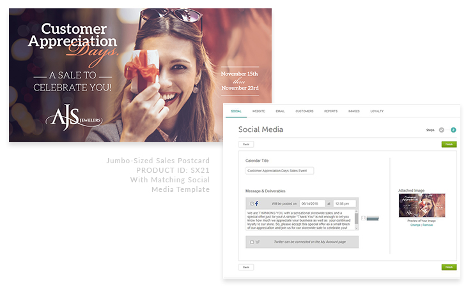475x292 pixels.
Task: Click the top Finish button
Action: [449, 144]
